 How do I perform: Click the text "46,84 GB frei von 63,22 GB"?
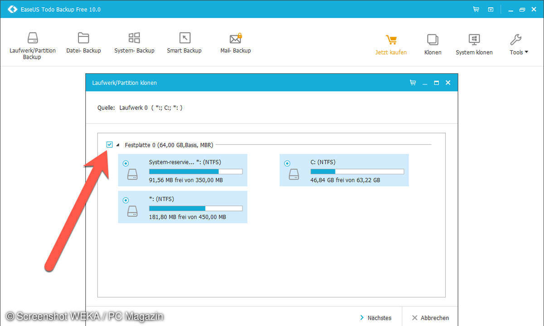[x=345, y=180]
